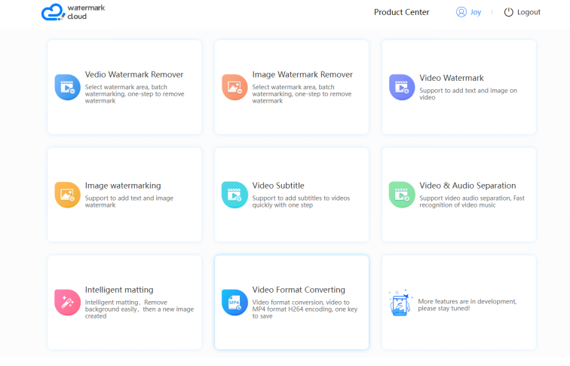Open the Video Format Converting title

299,290
